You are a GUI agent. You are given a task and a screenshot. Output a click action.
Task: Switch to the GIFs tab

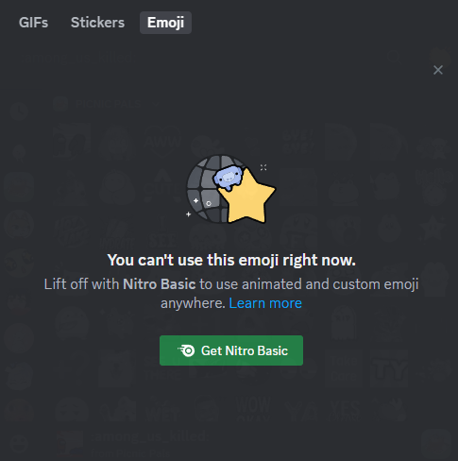[x=33, y=23]
